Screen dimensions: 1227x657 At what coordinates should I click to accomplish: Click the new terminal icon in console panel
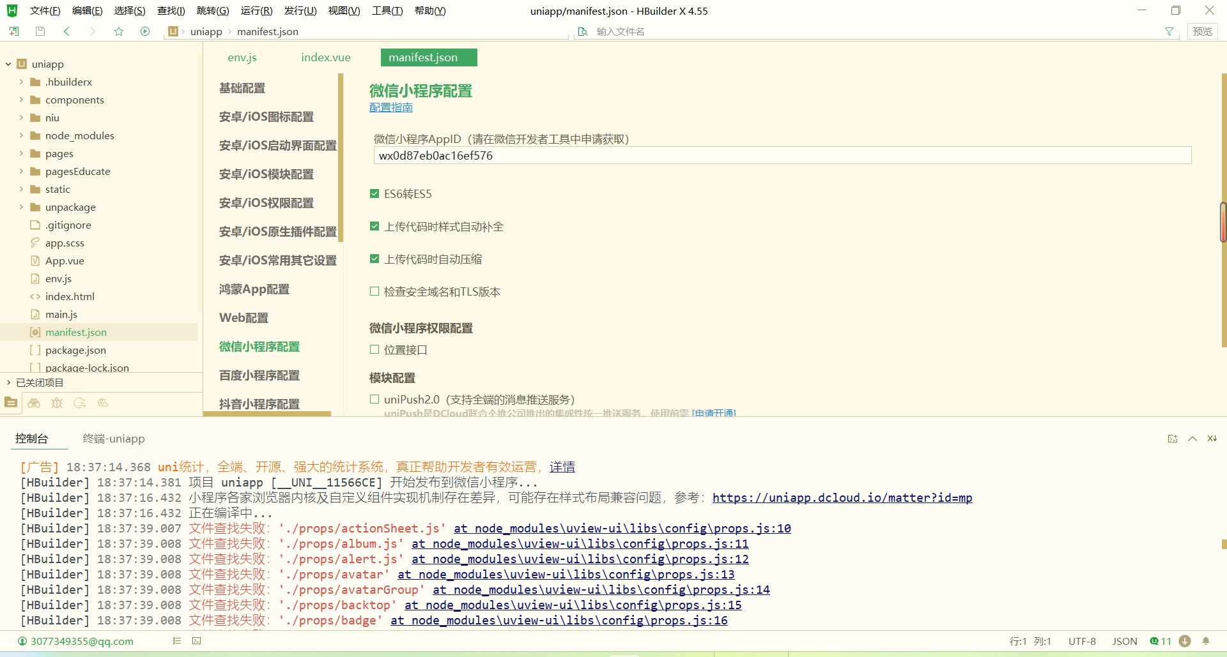point(1173,439)
